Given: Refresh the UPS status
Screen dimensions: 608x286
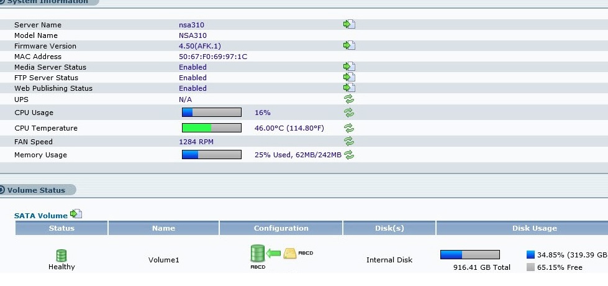Looking at the screenshot, I should click(x=349, y=99).
